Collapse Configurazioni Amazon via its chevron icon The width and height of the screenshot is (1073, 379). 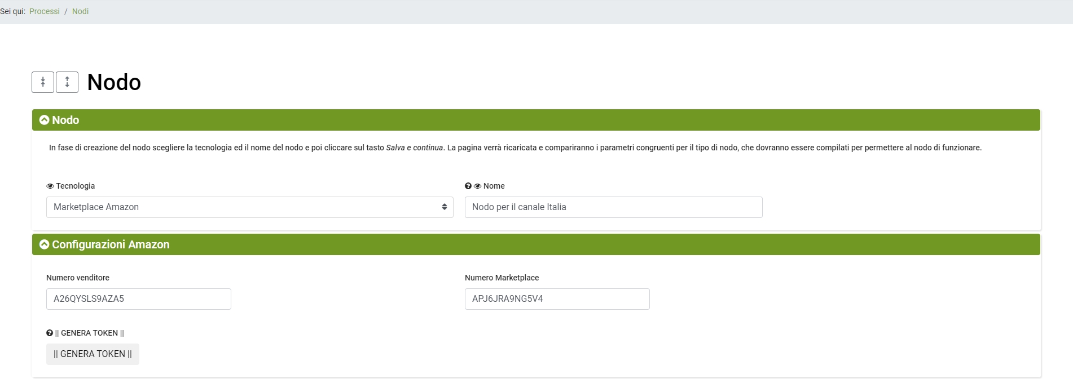(x=45, y=244)
